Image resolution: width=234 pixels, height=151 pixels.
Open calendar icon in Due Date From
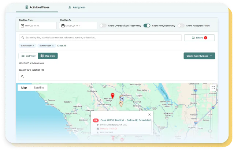[22, 26]
